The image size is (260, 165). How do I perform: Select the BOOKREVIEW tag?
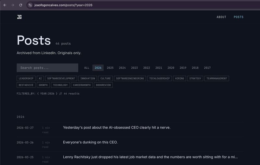103,85
